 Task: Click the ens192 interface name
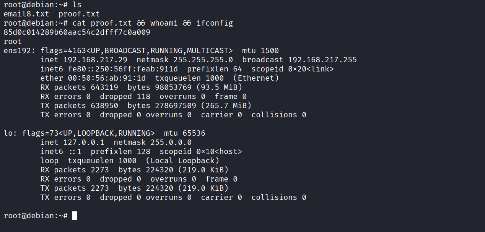pyautogui.click(x=17, y=51)
